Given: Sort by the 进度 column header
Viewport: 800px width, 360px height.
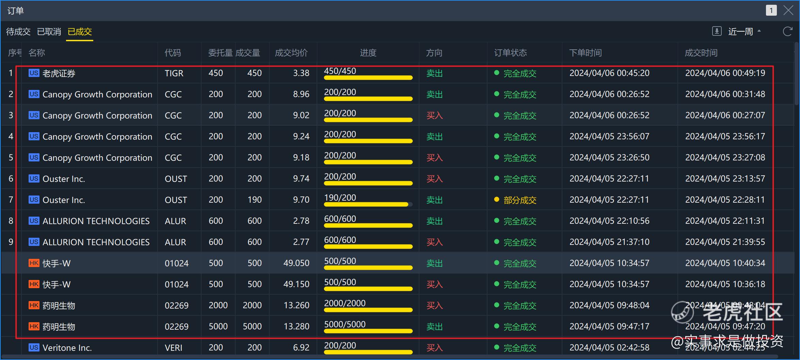Looking at the screenshot, I should click(368, 53).
